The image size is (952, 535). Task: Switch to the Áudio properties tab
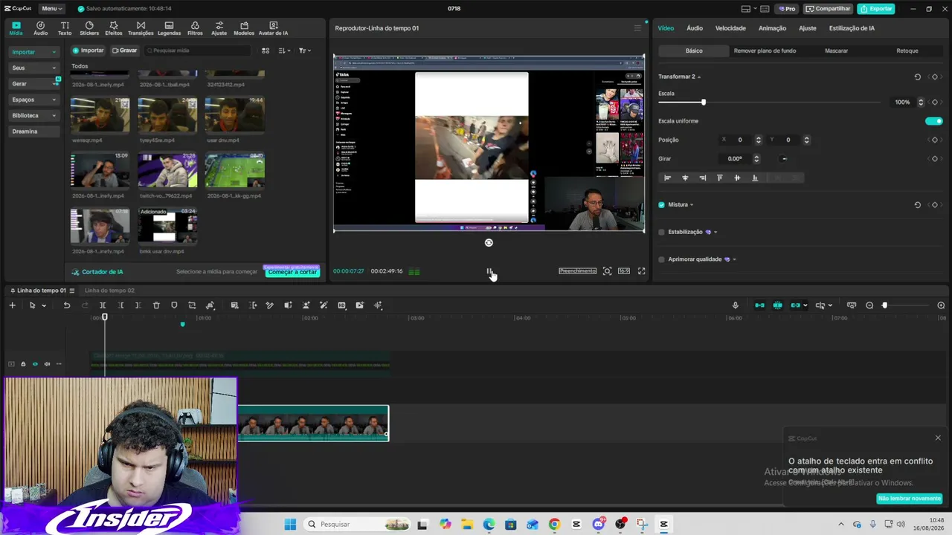pos(695,28)
